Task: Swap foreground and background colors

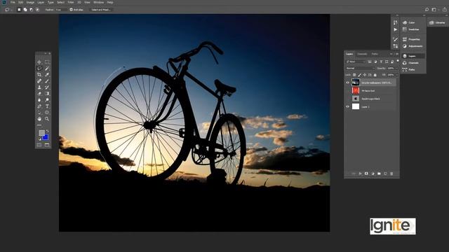Action: tap(47, 132)
